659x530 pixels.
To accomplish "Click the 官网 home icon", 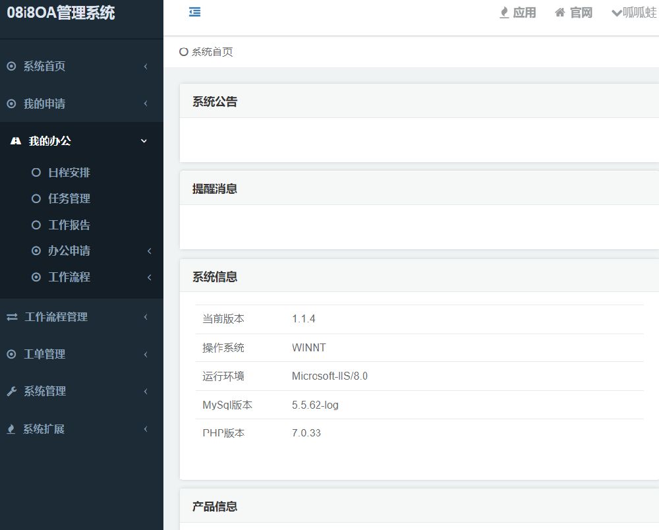I will pos(561,12).
